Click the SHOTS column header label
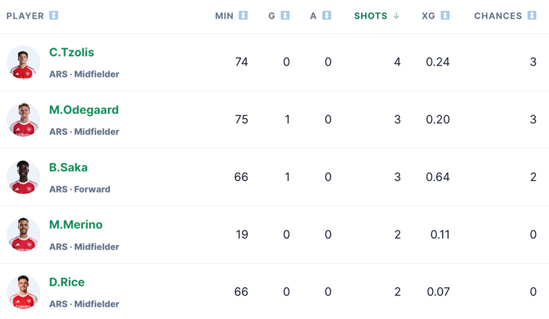Viewport: 549px width, 319px height. [x=371, y=16]
